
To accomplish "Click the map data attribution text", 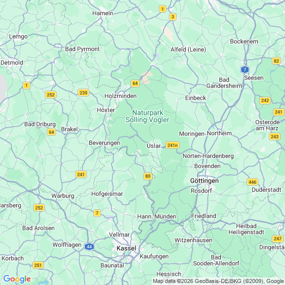I will pos(218,281).
